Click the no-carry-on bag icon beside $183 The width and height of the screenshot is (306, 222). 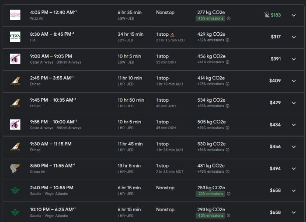tap(267, 15)
